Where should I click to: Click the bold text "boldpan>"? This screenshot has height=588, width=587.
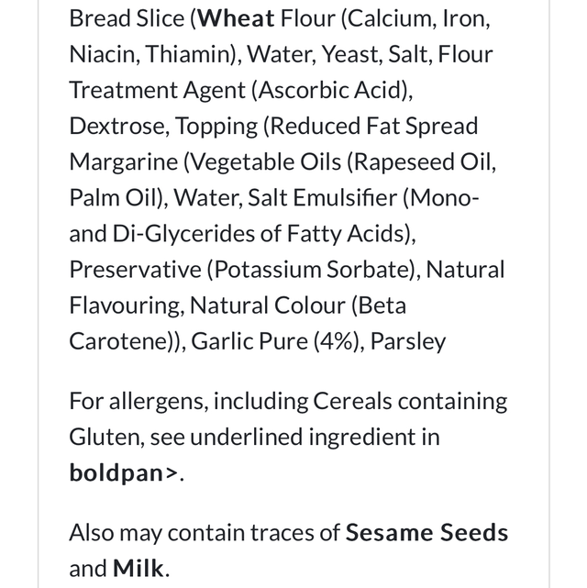(x=123, y=473)
